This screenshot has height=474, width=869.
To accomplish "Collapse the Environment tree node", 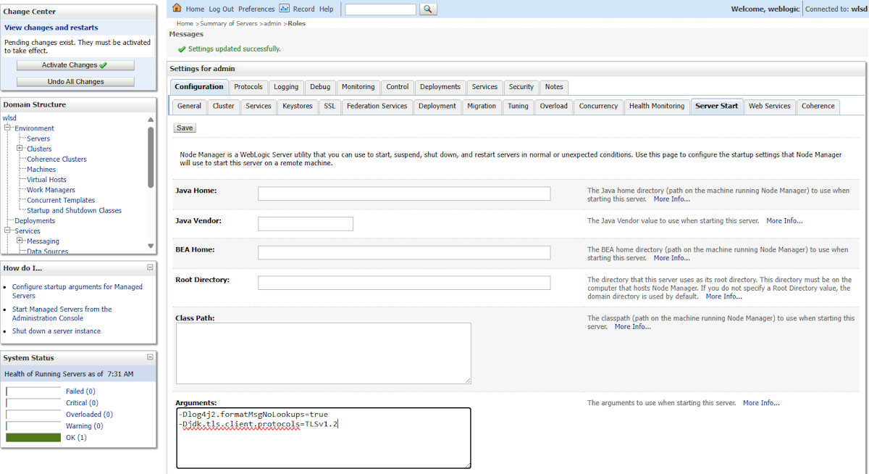I will [x=8, y=128].
